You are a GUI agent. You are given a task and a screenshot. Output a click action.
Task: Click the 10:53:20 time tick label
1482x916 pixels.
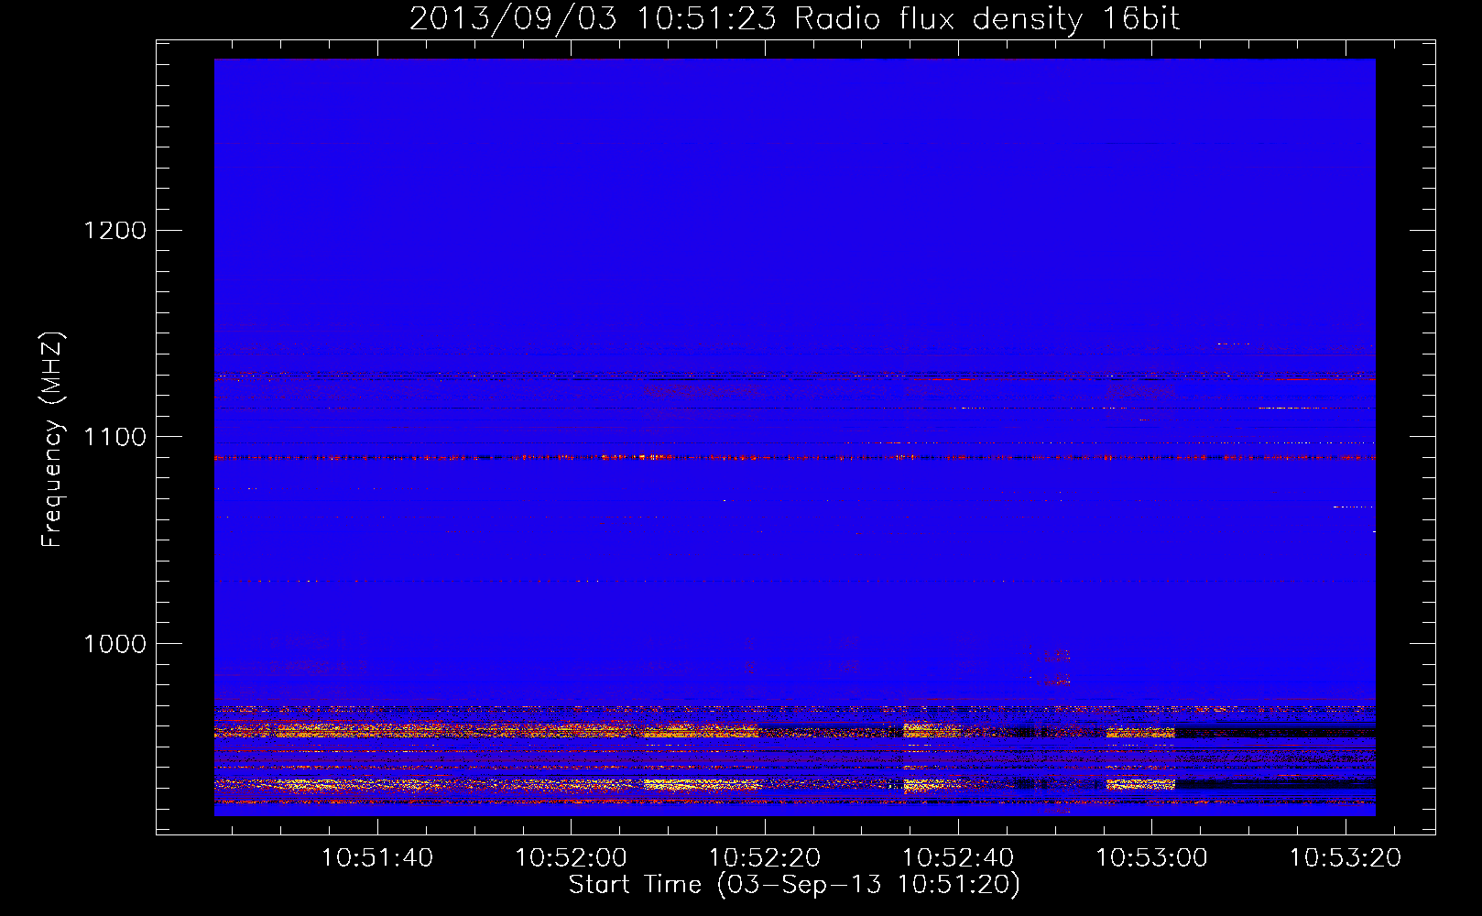click(1346, 858)
